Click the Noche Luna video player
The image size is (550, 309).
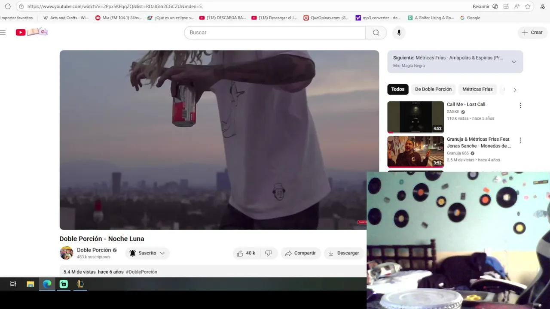point(219,140)
